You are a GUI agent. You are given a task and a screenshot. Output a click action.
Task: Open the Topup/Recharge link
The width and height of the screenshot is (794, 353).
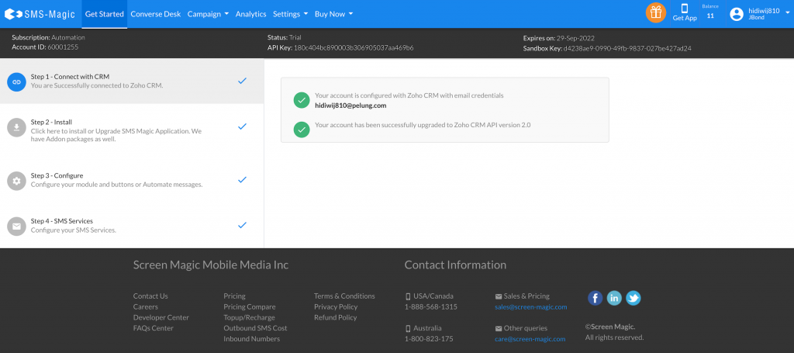click(249, 317)
